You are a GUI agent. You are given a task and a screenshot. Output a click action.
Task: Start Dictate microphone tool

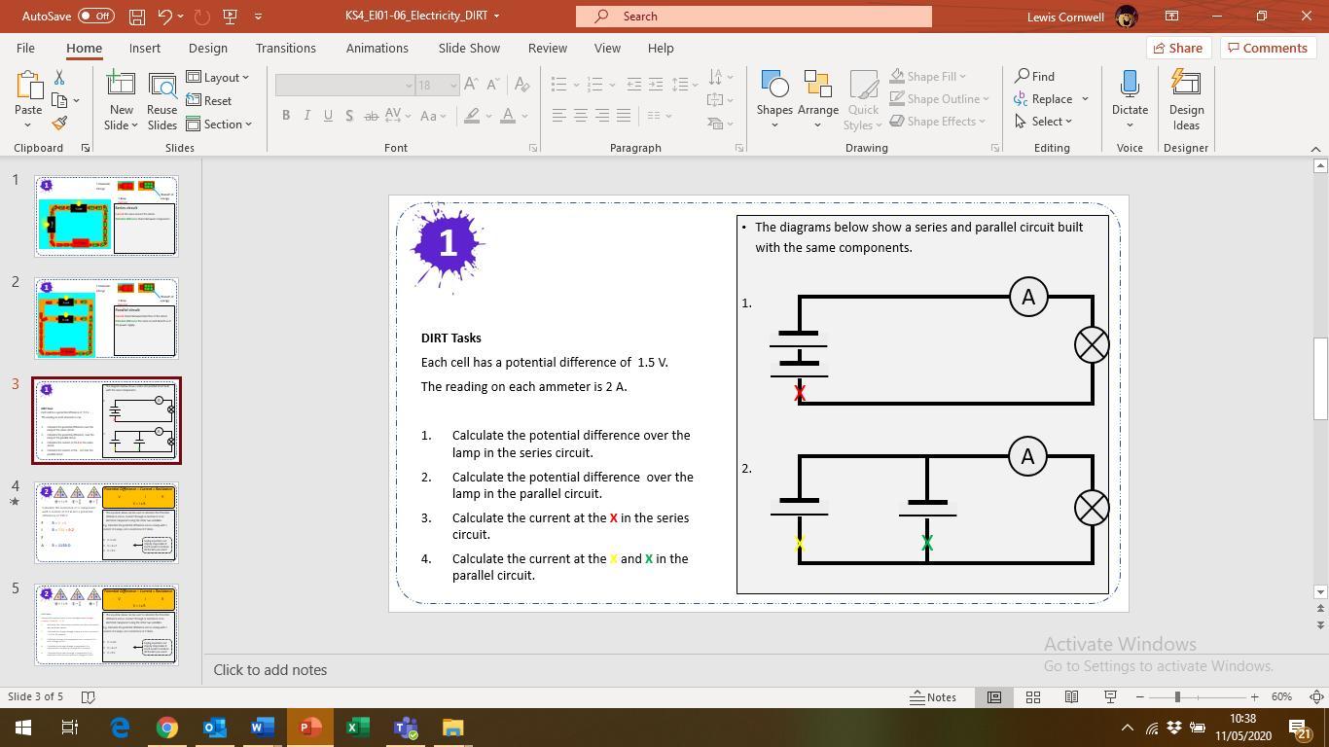pos(1130,93)
